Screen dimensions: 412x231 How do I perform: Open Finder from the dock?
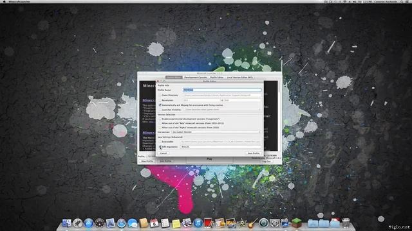66,223
